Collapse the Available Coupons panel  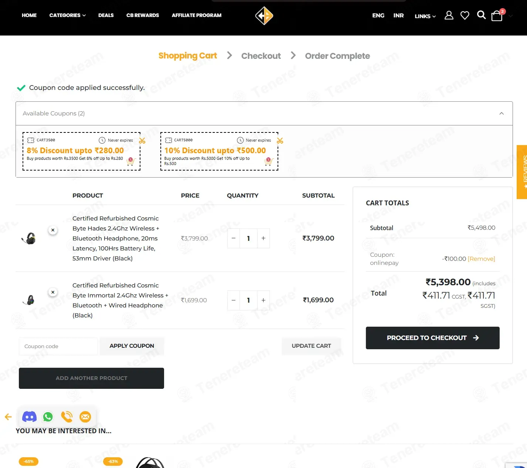pyautogui.click(x=501, y=113)
